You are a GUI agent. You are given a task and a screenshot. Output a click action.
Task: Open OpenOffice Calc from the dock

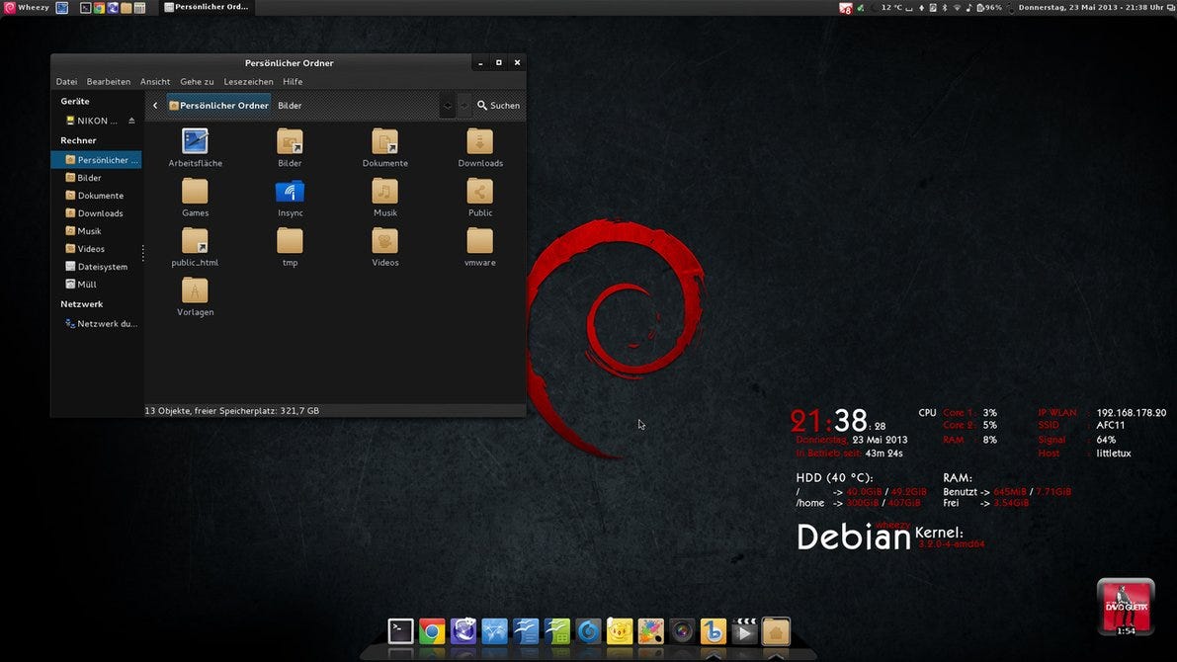pos(556,630)
